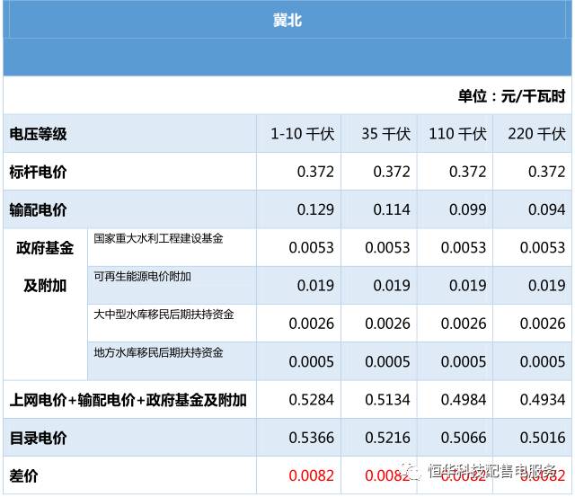Click the 大中型水库移民后期扶持资金 label

(x=164, y=315)
